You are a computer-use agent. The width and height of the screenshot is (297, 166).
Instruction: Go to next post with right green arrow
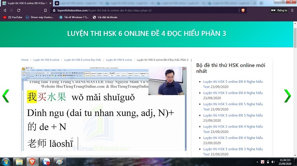pos(287,96)
